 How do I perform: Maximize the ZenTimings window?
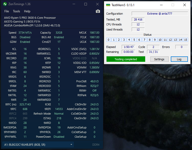[x=86, y=4]
